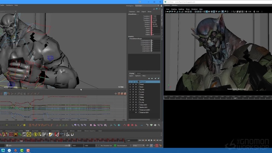This screenshot has height=153, width=272.
Task: Click the play forward button
Action: pos(152,140)
